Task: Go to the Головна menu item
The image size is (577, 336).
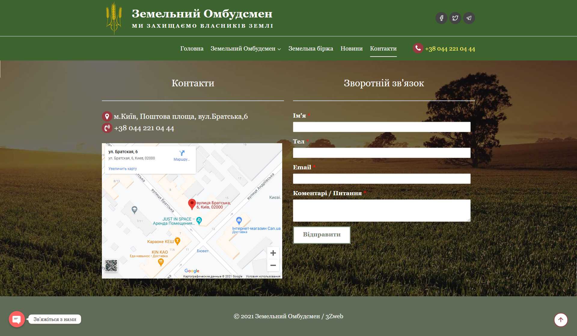Action: (192, 49)
